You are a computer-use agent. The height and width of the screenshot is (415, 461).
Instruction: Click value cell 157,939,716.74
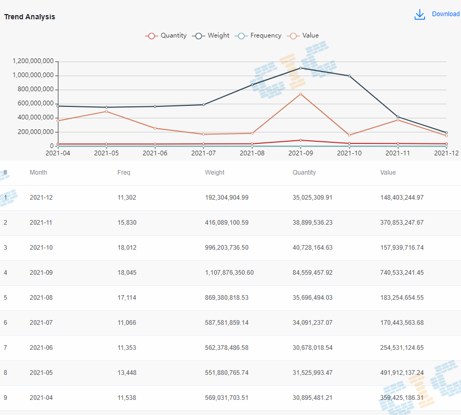pyautogui.click(x=402, y=248)
